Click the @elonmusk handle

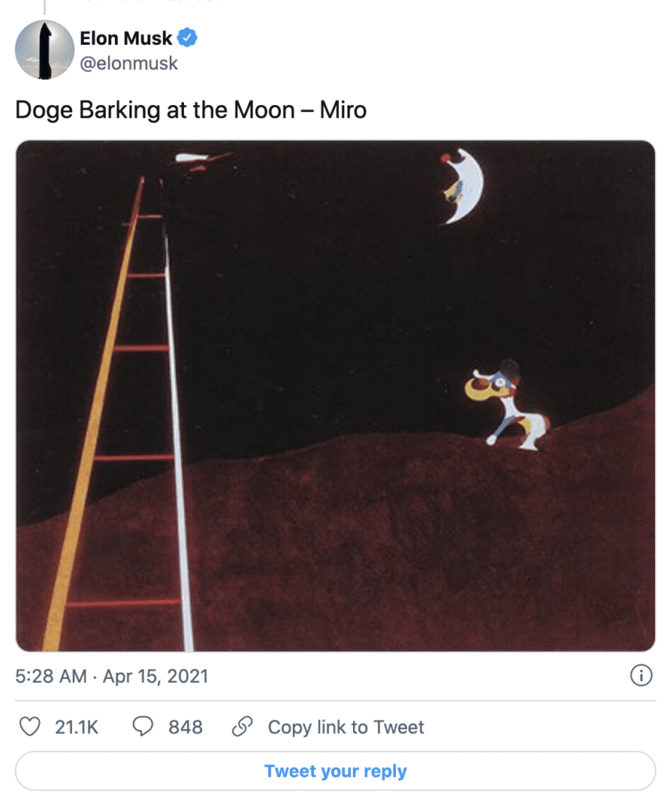(x=129, y=63)
